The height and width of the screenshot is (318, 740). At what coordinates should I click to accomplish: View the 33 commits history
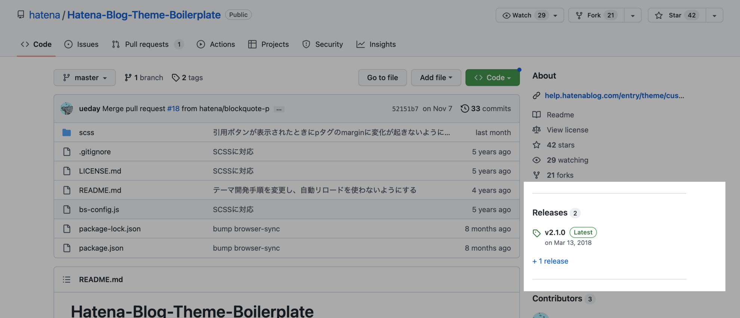point(485,108)
